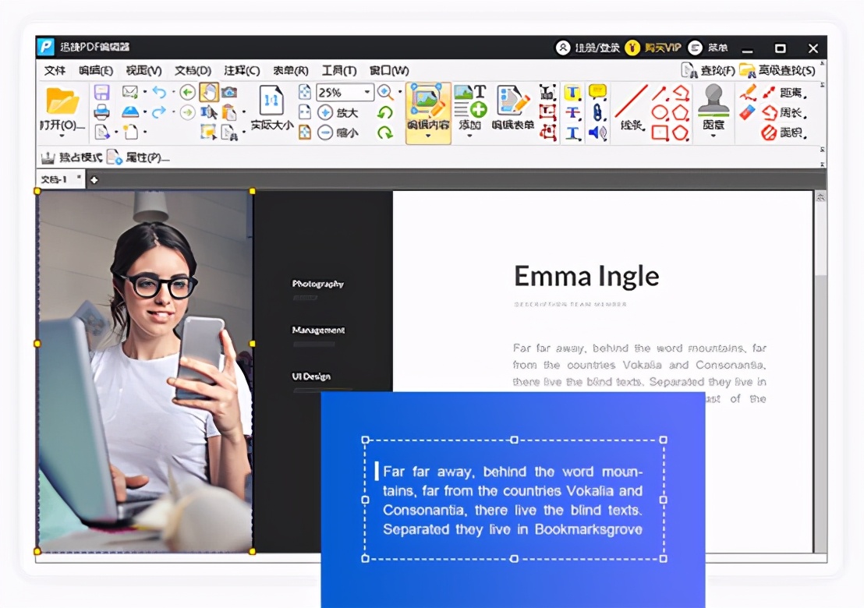The image size is (864, 608).
Task: Select the yellow sticky note comment tool
Action: [597, 91]
